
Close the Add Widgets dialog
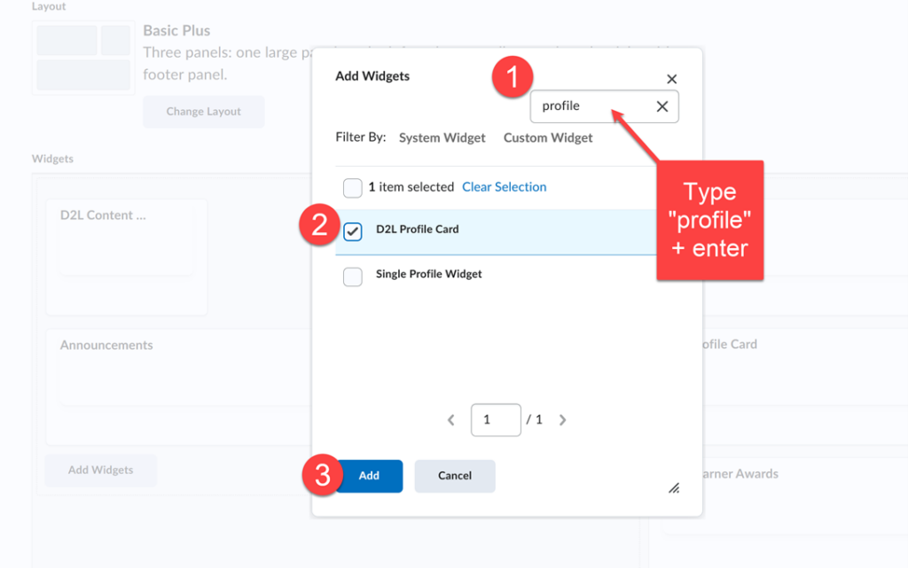[x=672, y=79]
